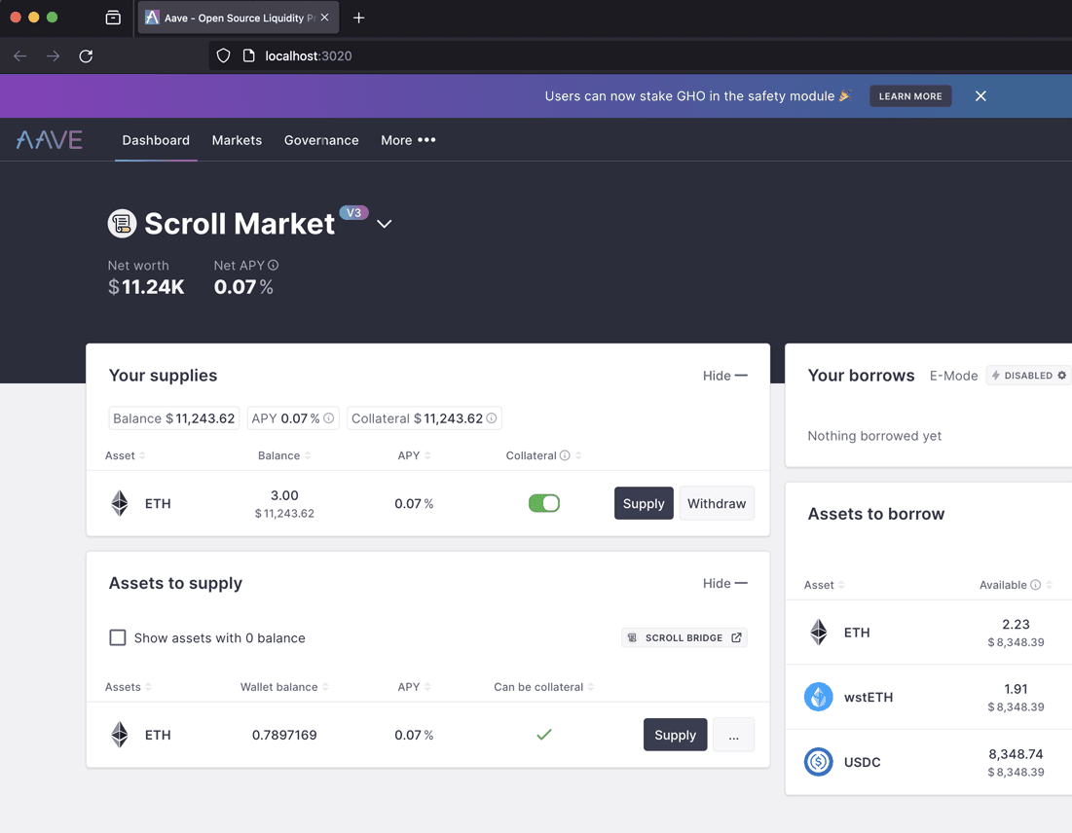Click the AAVE logo
1072x833 pixels.
click(x=50, y=140)
